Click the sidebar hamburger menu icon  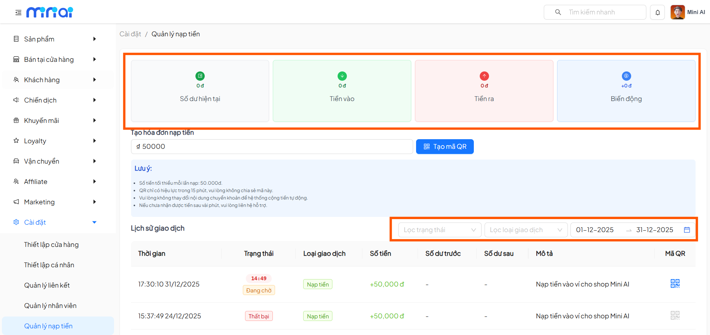tap(17, 12)
